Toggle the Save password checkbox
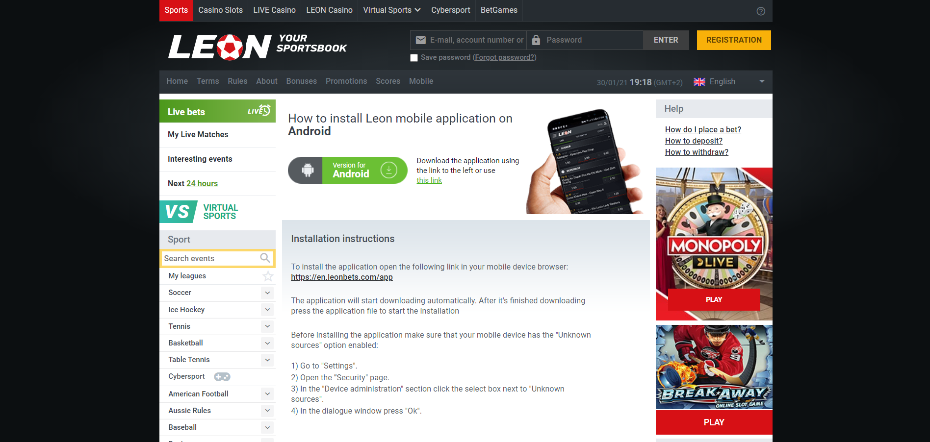The image size is (930, 442). (414, 58)
